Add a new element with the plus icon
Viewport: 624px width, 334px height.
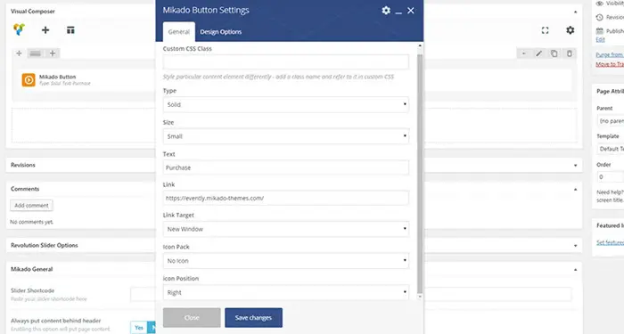tap(45, 29)
